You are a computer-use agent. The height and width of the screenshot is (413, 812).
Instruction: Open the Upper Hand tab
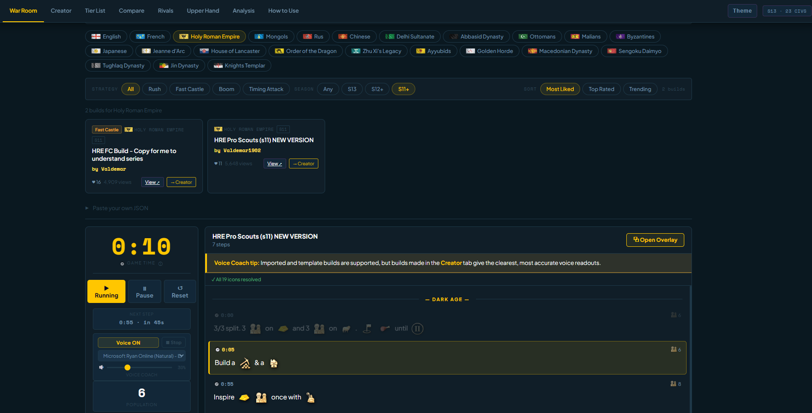(x=203, y=11)
